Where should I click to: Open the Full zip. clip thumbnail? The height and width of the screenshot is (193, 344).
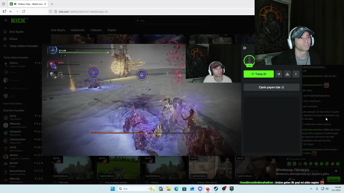(72, 167)
